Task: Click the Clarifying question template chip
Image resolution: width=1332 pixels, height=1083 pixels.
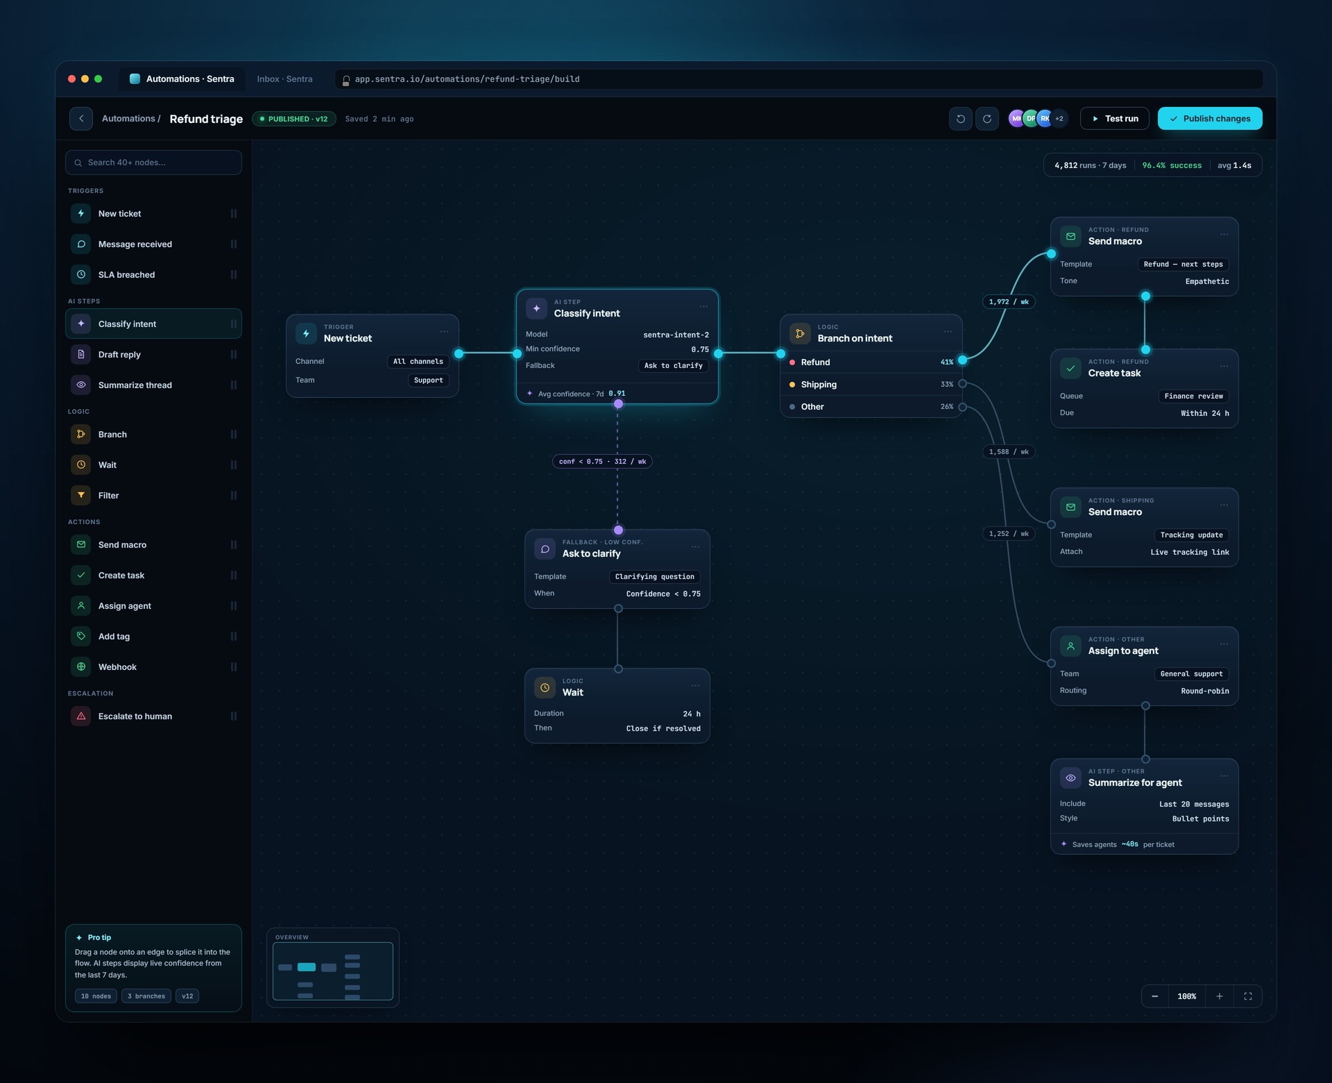Action: click(654, 577)
